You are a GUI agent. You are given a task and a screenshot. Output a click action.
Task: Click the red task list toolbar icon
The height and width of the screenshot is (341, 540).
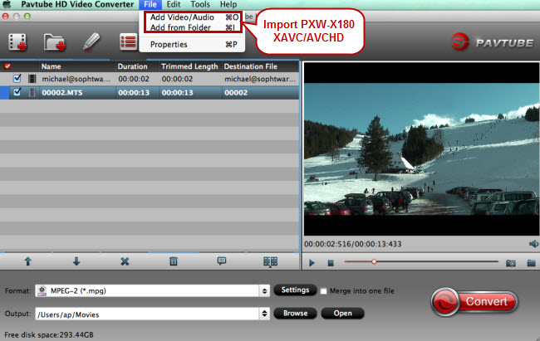pos(129,42)
